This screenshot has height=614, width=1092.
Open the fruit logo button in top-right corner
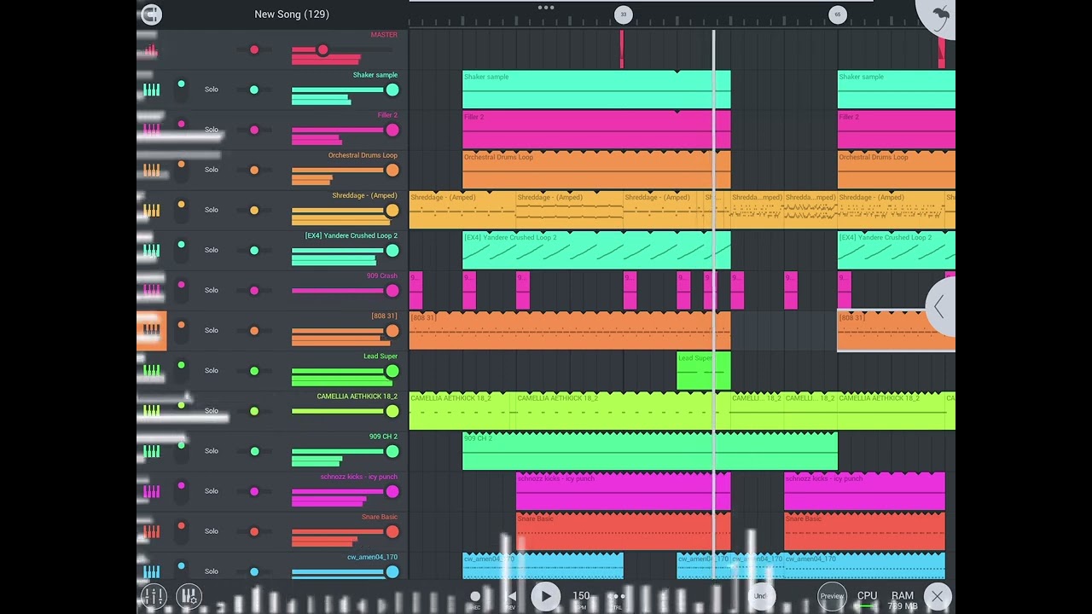(x=938, y=15)
